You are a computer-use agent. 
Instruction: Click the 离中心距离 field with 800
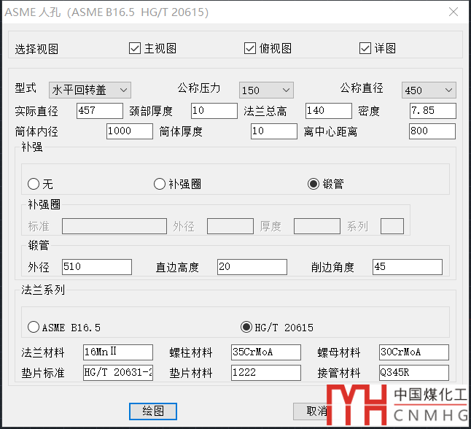pyautogui.click(x=432, y=131)
